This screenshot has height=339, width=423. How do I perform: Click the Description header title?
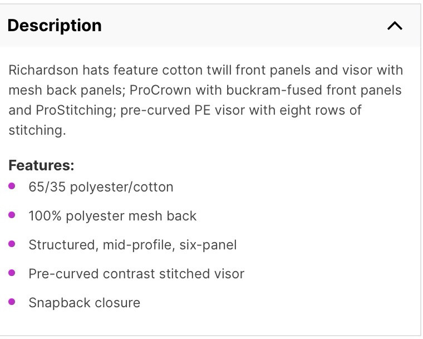click(x=55, y=26)
